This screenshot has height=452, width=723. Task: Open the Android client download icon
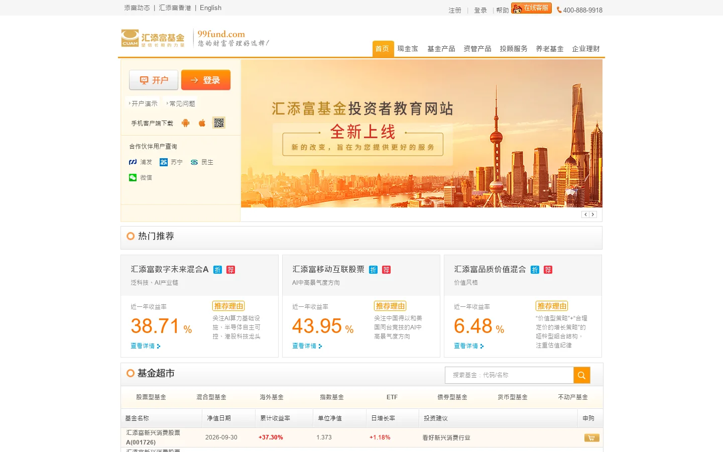[x=186, y=123]
